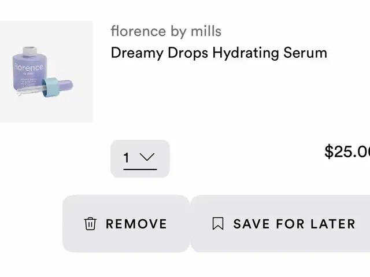Click the SAVE FOR LATER text
This screenshot has height=277, width=370.
294,224
